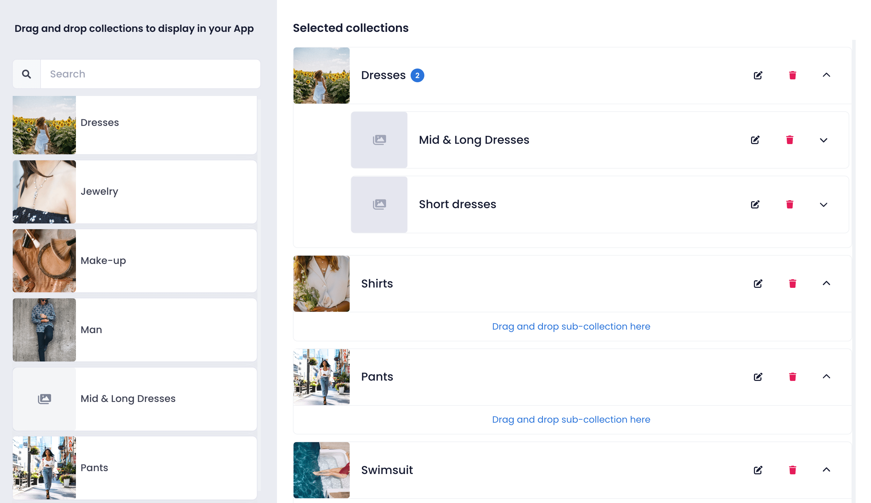Collapse the Shirts collection
The height and width of the screenshot is (503, 871).
coord(826,283)
